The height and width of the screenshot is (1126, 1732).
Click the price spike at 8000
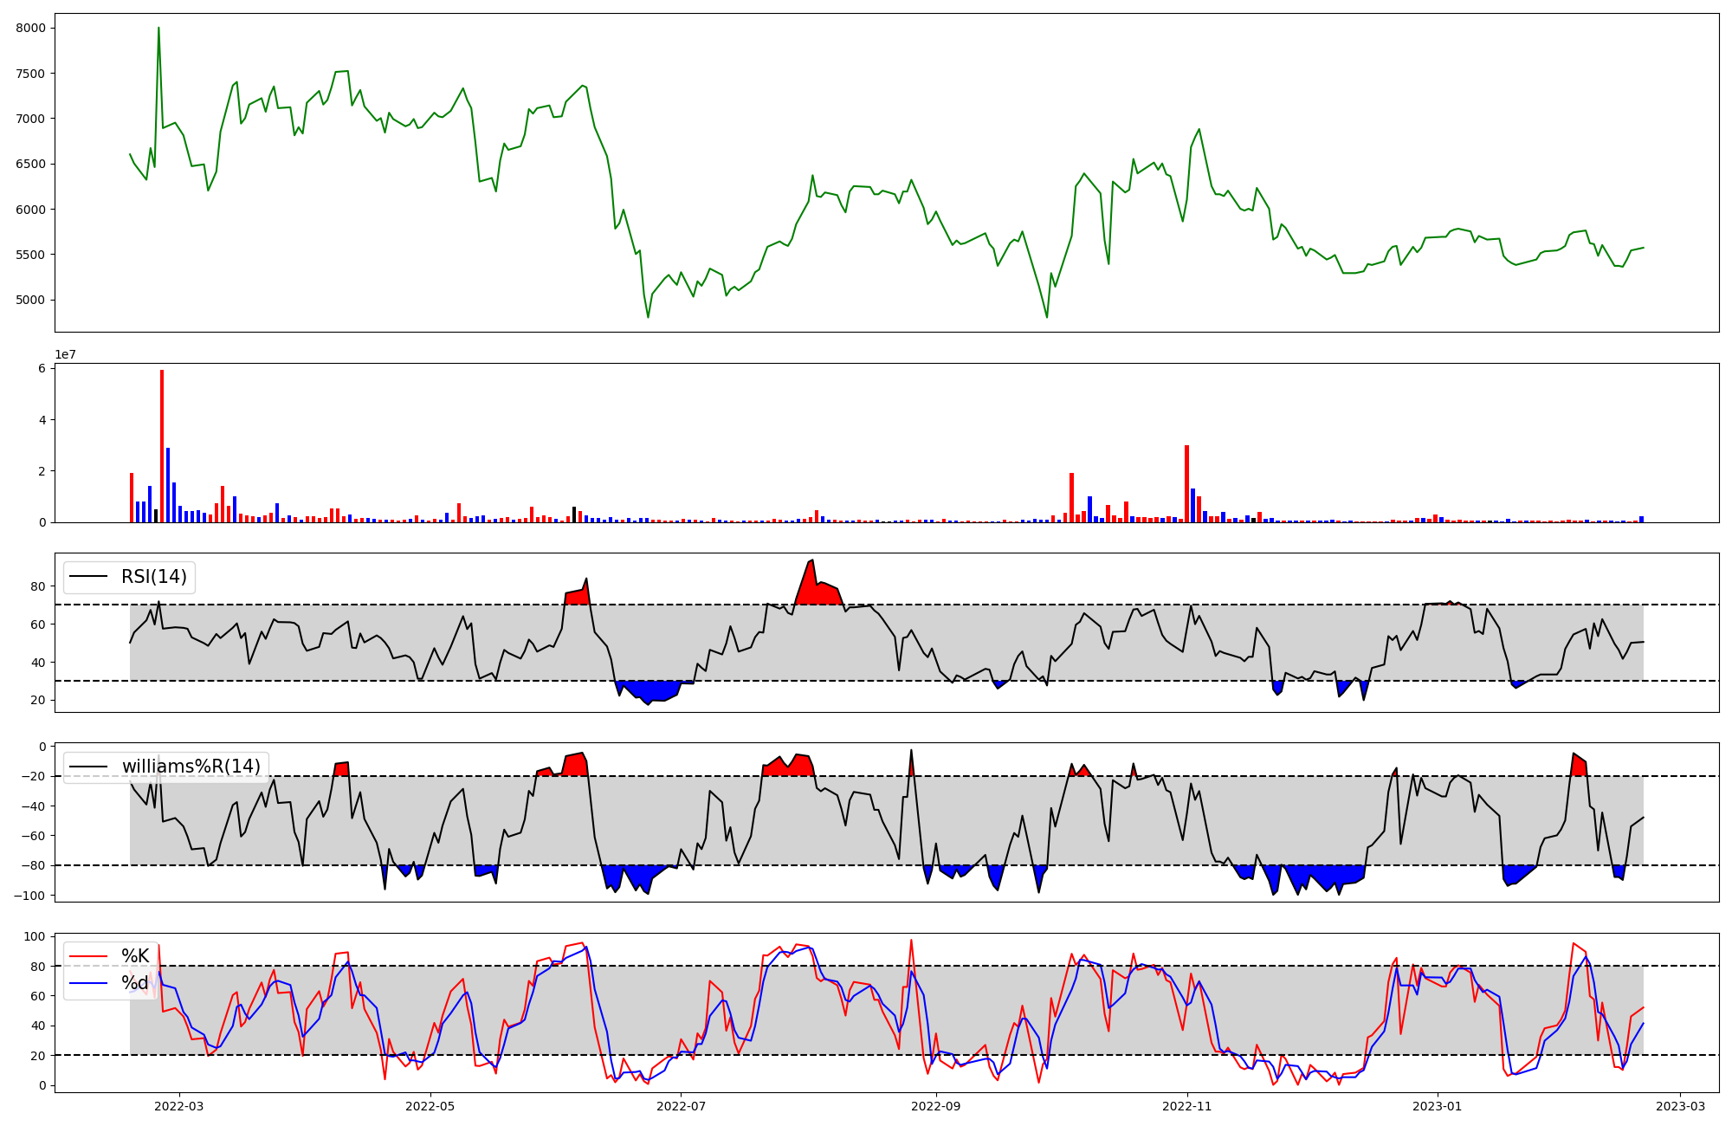[158, 29]
